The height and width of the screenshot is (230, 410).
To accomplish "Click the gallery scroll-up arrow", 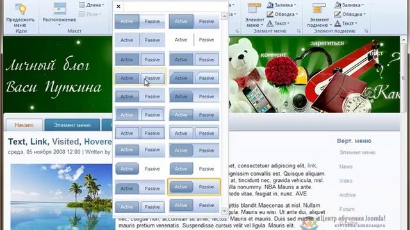I will pos(224,16).
